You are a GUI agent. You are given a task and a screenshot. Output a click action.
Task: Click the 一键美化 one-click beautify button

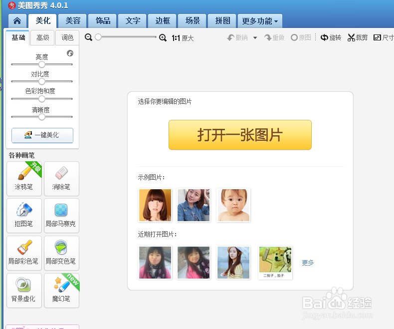(x=42, y=135)
